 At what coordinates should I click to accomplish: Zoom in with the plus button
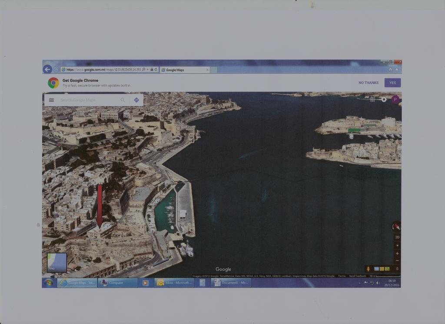coord(397,253)
